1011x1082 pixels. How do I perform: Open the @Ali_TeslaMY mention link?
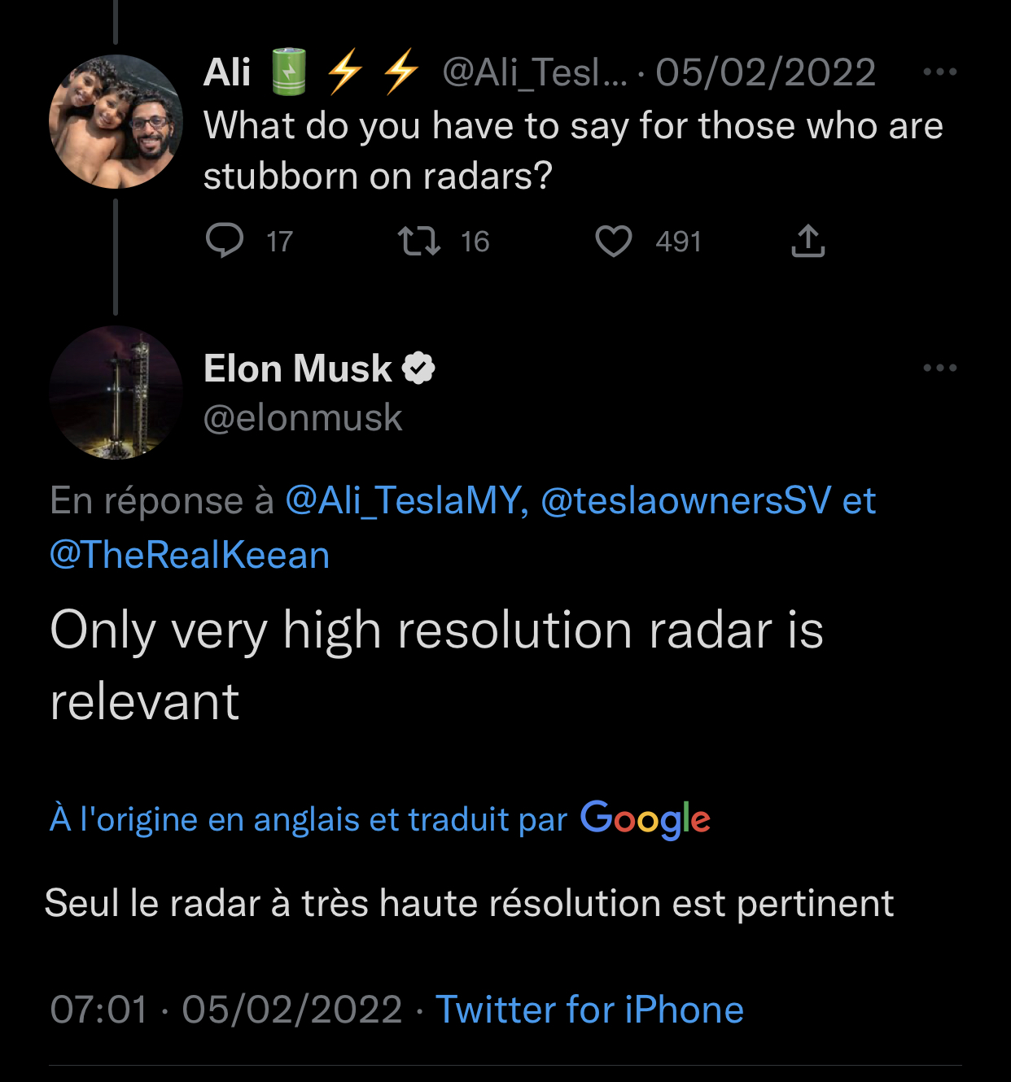pos(406,500)
